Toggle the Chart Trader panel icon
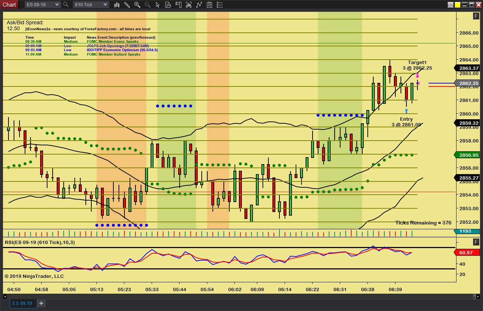483x311 pixels. pos(179,5)
